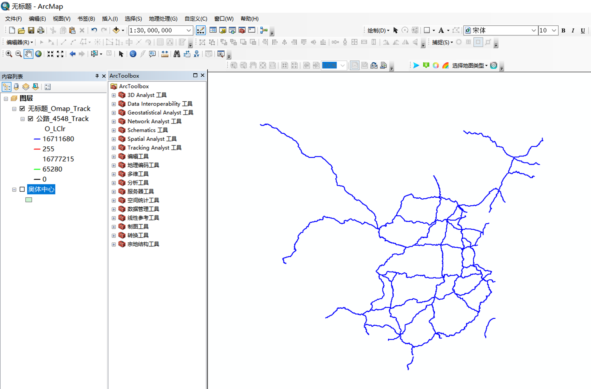Open the Editor Toolbar icon
The width and height of the screenshot is (591, 389).
pyautogui.click(x=200, y=30)
